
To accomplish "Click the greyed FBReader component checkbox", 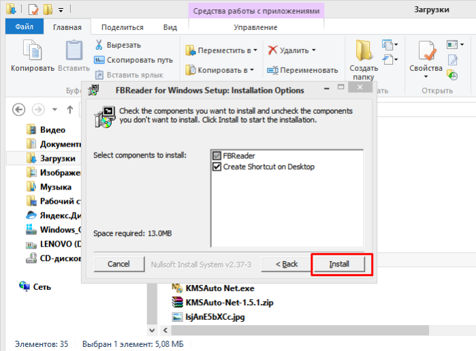I will (x=217, y=156).
